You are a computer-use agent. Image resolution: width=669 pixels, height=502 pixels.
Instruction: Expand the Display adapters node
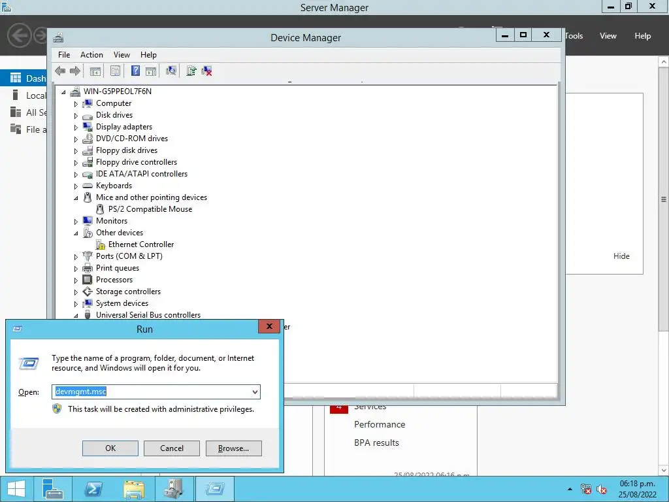[x=76, y=127]
